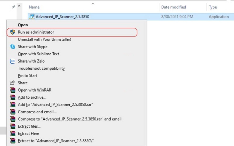Click the sort arrow above Name column
Viewport: 234px width, 146px height.
93,4
